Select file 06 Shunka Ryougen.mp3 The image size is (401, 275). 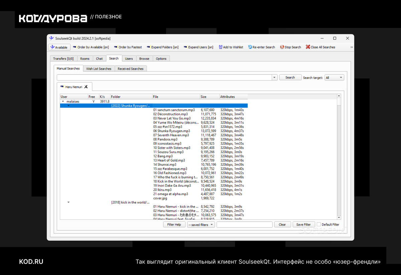click(x=171, y=131)
